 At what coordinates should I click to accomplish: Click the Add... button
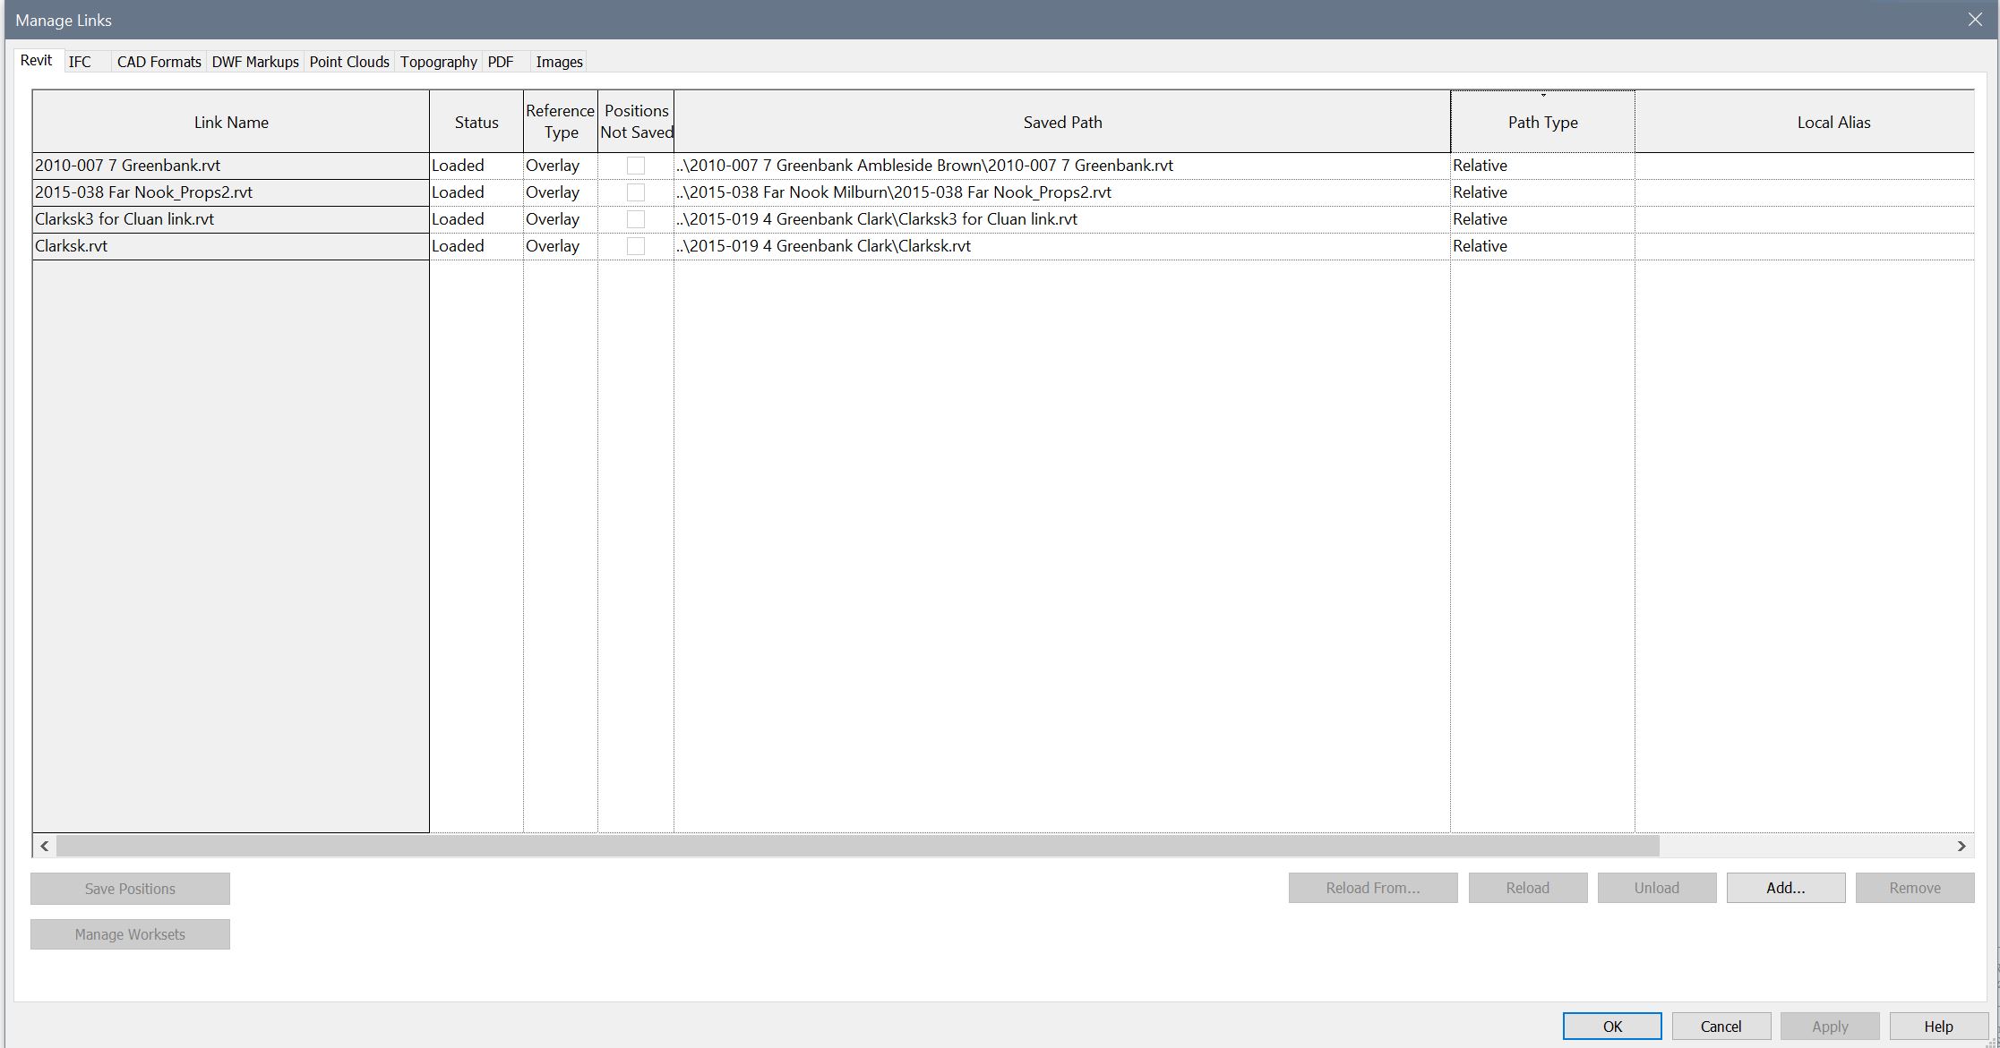pyautogui.click(x=1785, y=888)
